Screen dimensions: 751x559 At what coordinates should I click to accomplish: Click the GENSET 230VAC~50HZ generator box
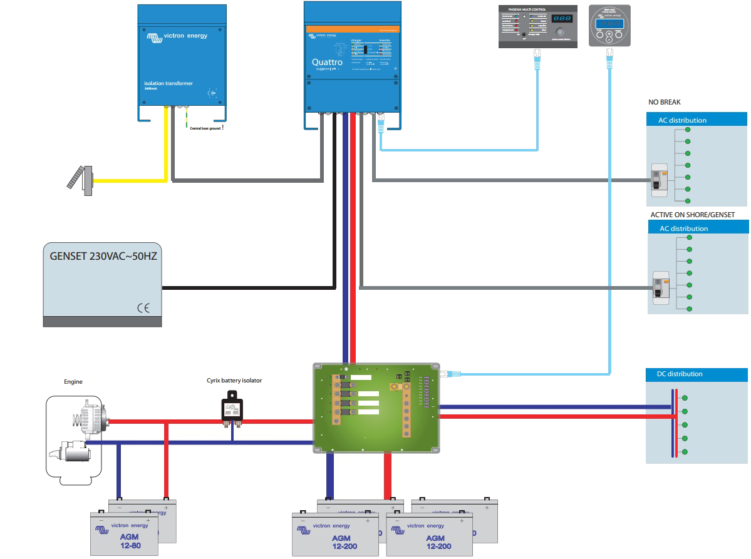[x=103, y=284]
